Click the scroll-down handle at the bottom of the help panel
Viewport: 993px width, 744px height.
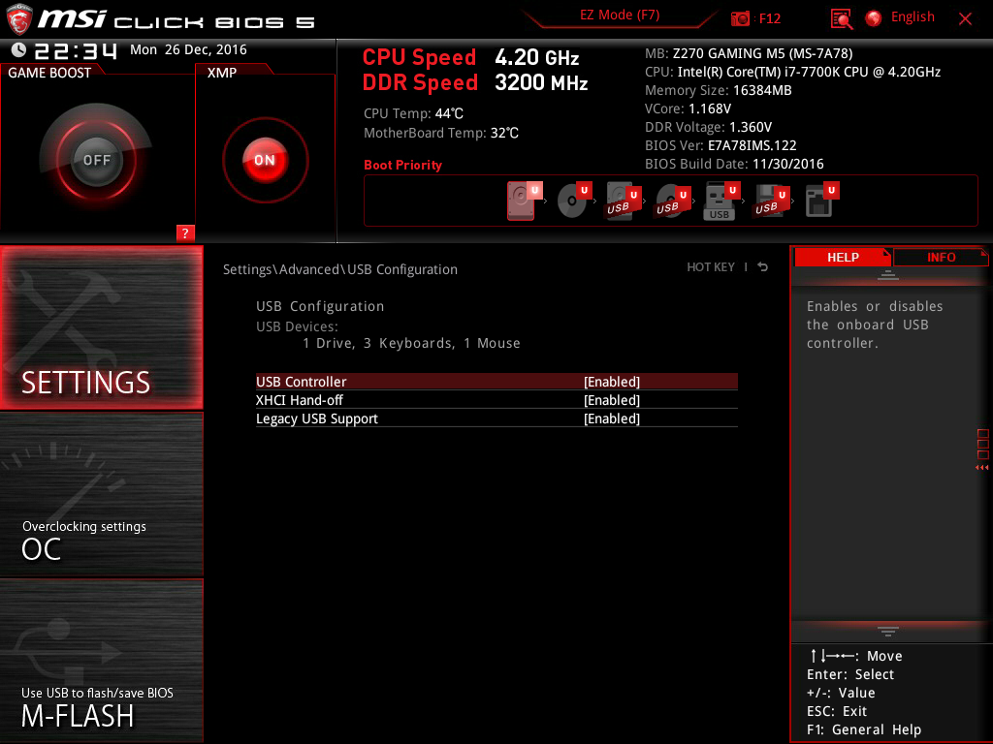point(888,632)
